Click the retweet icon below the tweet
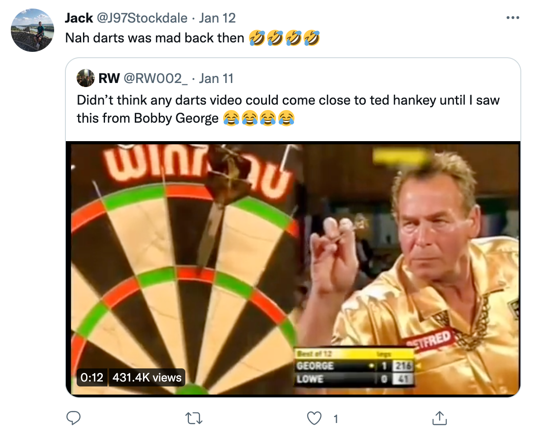533x432 pixels. [194, 418]
